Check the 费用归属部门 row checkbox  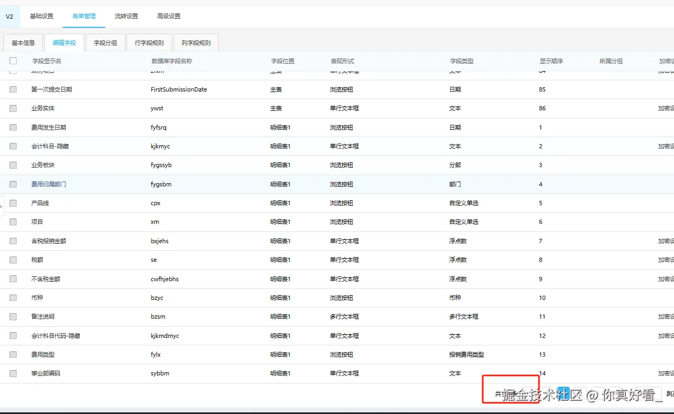tap(13, 184)
